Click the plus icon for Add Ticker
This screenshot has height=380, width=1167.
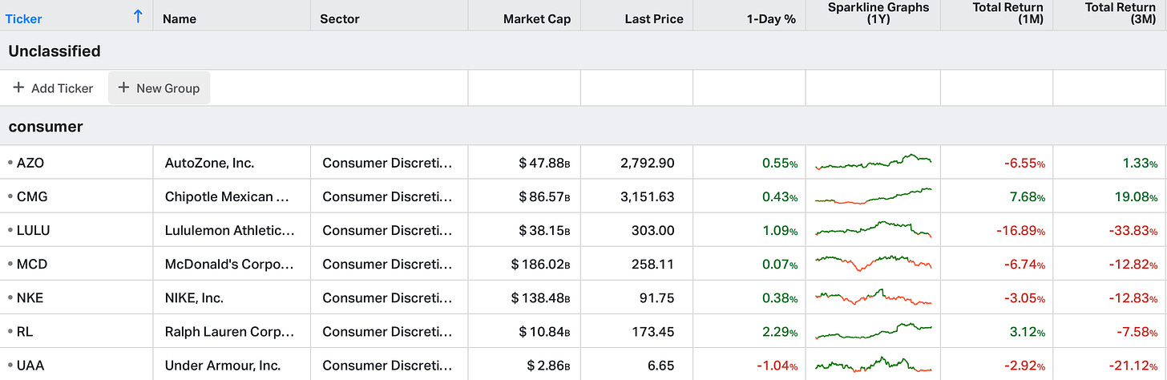tap(18, 88)
